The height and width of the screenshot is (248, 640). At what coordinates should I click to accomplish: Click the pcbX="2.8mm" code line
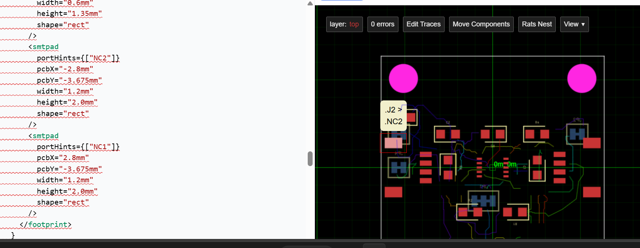pos(63,158)
